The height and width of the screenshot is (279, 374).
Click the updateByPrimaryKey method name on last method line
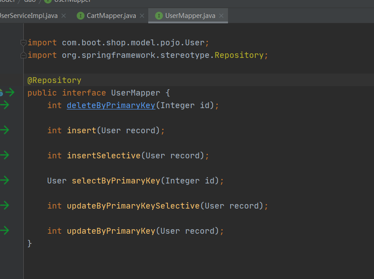(x=111, y=231)
